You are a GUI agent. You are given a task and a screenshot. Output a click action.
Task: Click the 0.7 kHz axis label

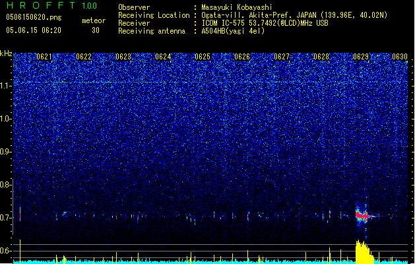point(5,218)
